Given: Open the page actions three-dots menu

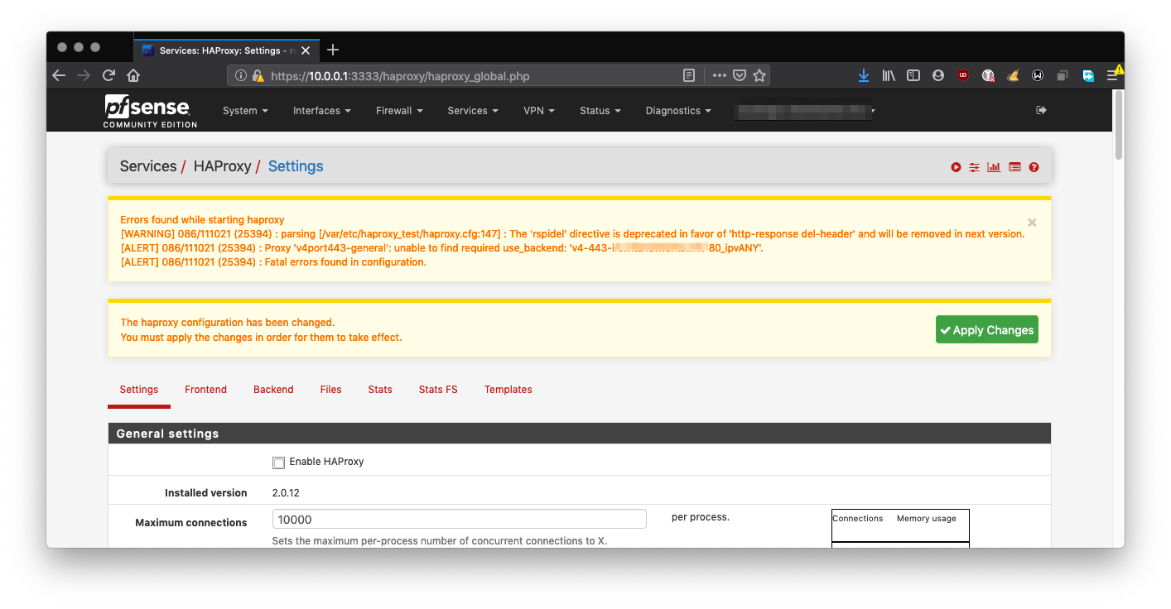Looking at the screenshot, I should 719,75.
